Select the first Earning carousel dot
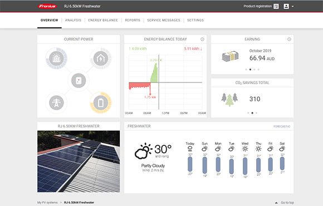Viewport: 323px width, 206px height. tap(246, 70)
